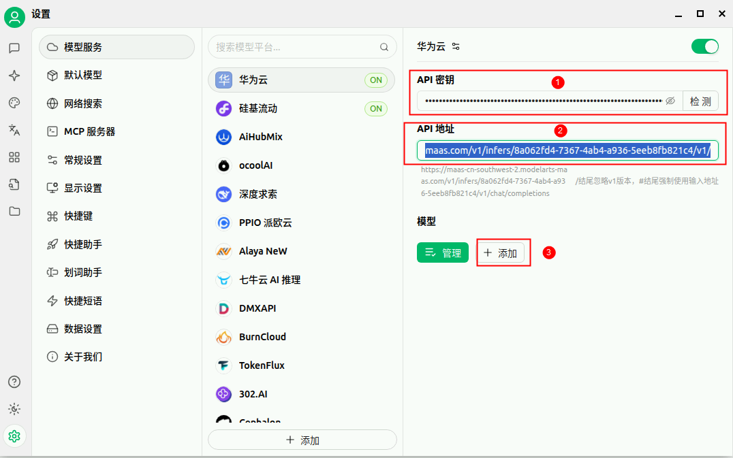The width and height of the screenshot is (733, 458).
Task: Open the paint palette sidebar icon
Action: [x=14, y=103]
